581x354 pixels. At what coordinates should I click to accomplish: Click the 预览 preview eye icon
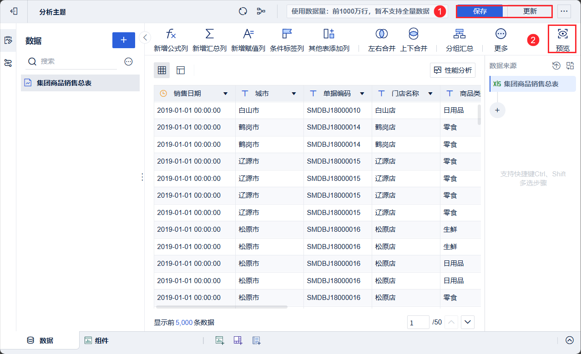pos(562,34)
